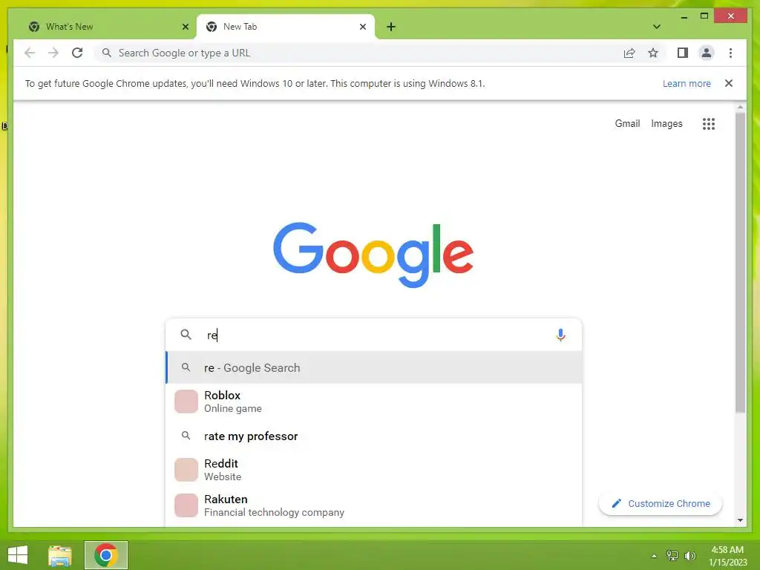Screen dimensions: 760x570
Task: Click the scrollbar up arrow
Action: [740, 107]
